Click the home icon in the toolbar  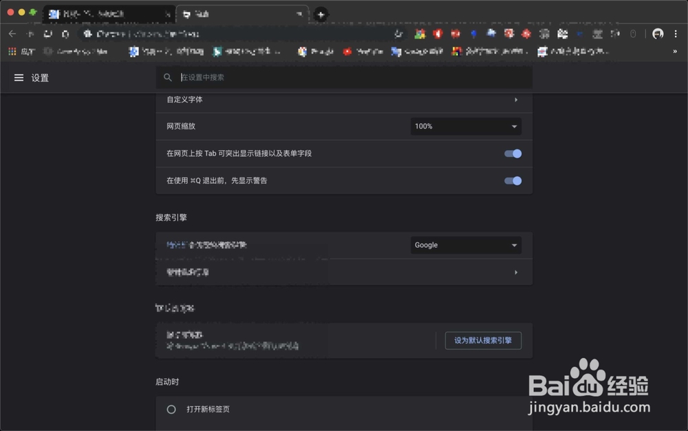click(x=65, y=33)
